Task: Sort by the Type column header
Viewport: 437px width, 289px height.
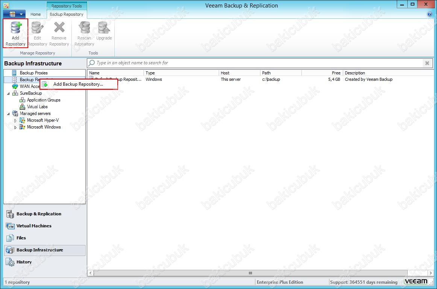Action: (181, 73)
